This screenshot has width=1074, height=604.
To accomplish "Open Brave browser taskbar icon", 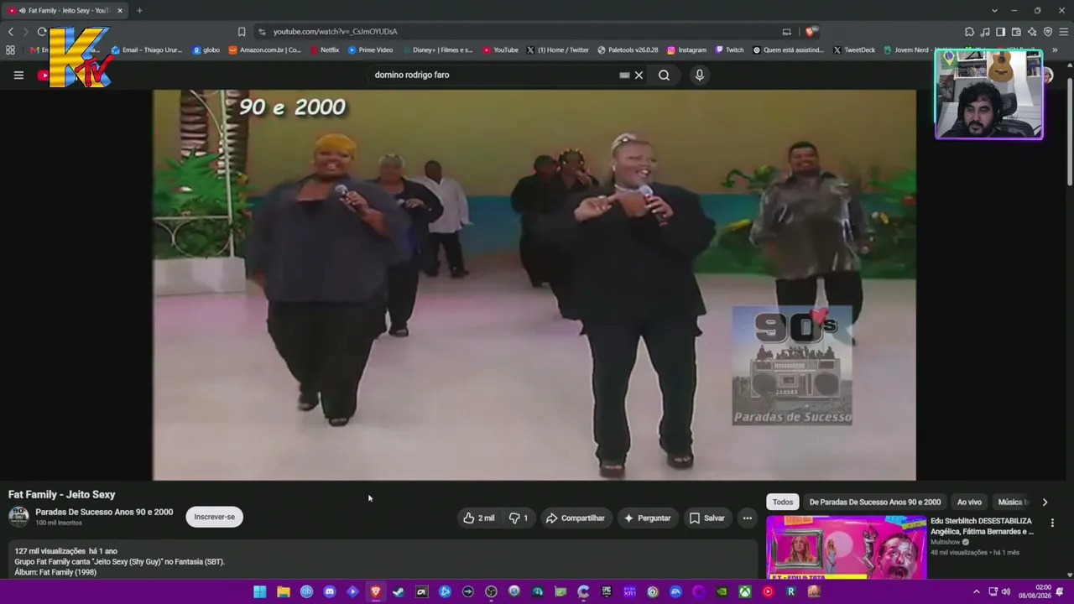I will (376, 592).
